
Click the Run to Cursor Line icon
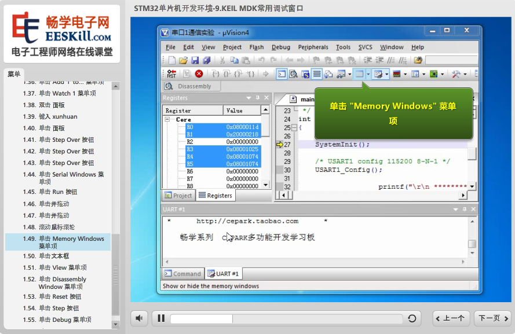(x=250, y=74)
